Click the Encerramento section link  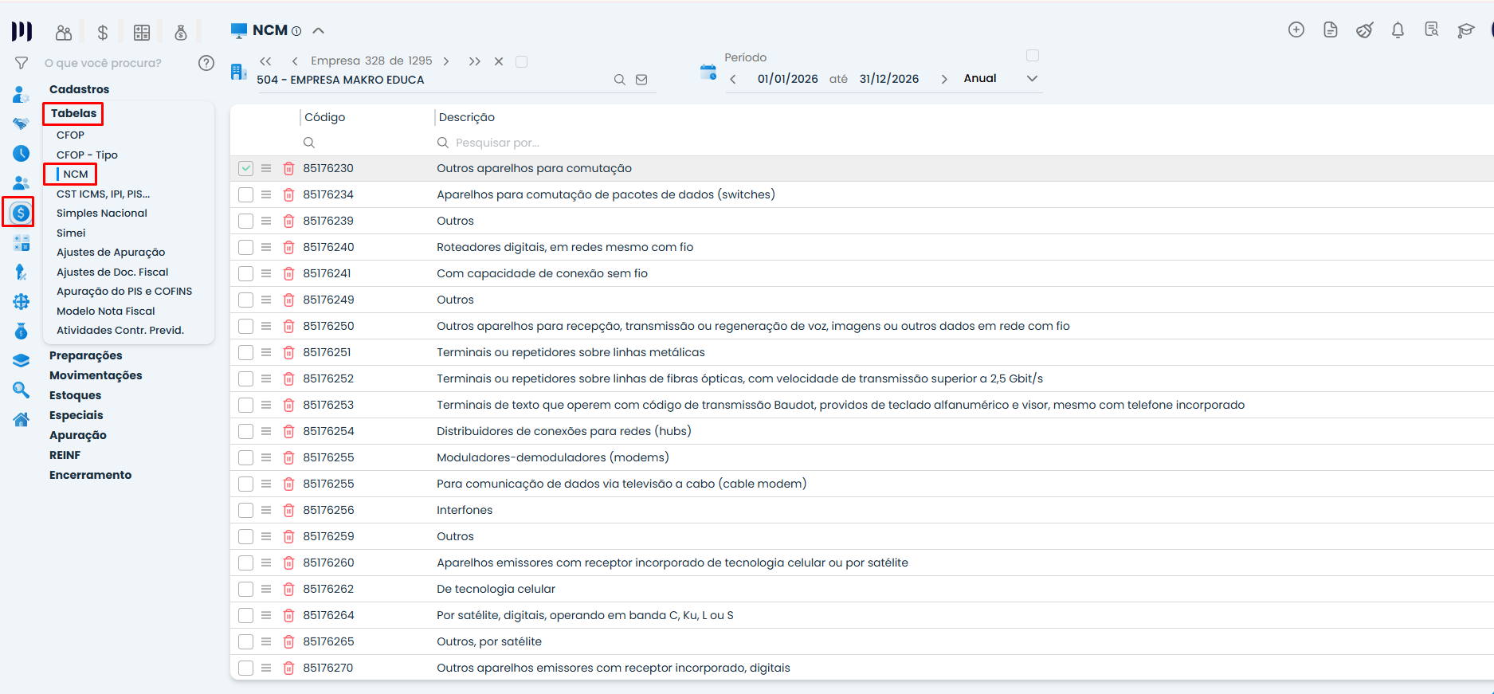pyautogui.click(x=90, y=475)
